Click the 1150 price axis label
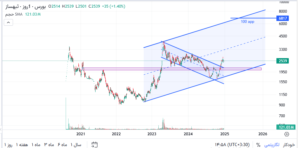The image size is (298, 148). (x=283, y=95)
